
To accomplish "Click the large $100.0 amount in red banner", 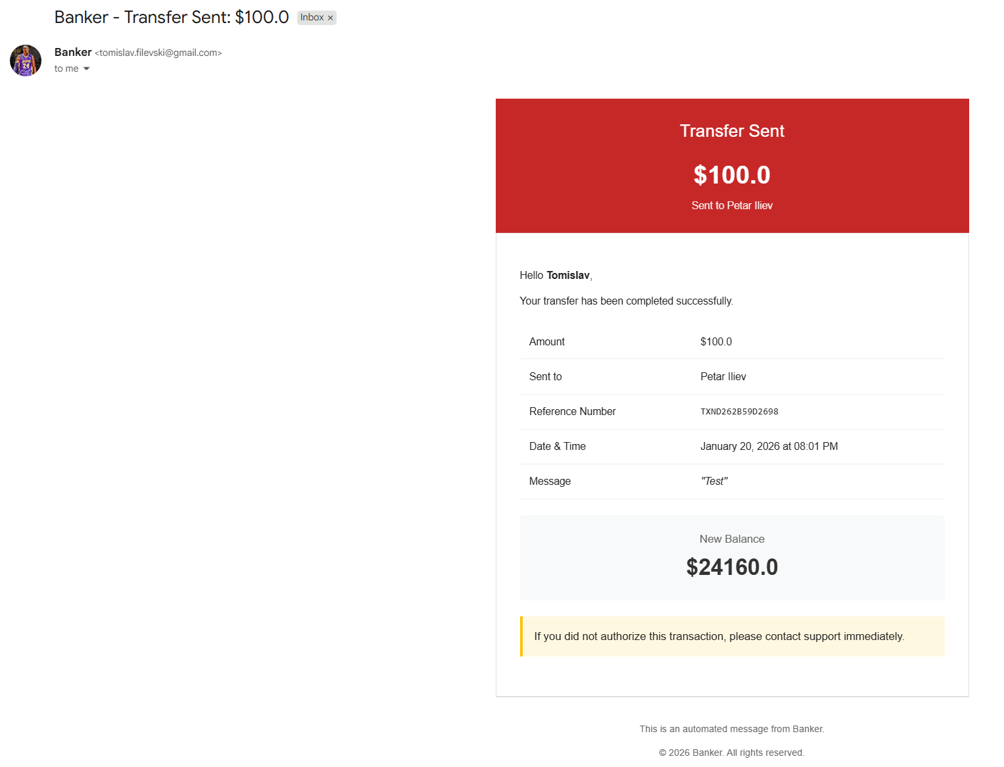I will point(732,175).
